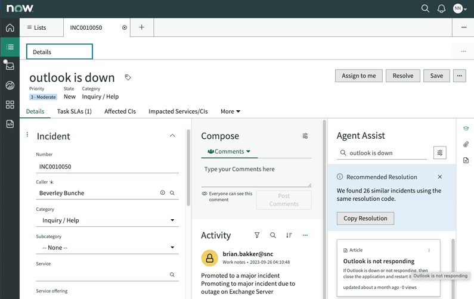Select the Details sub-tab box

pyautogui.click(x=60, y=52)
